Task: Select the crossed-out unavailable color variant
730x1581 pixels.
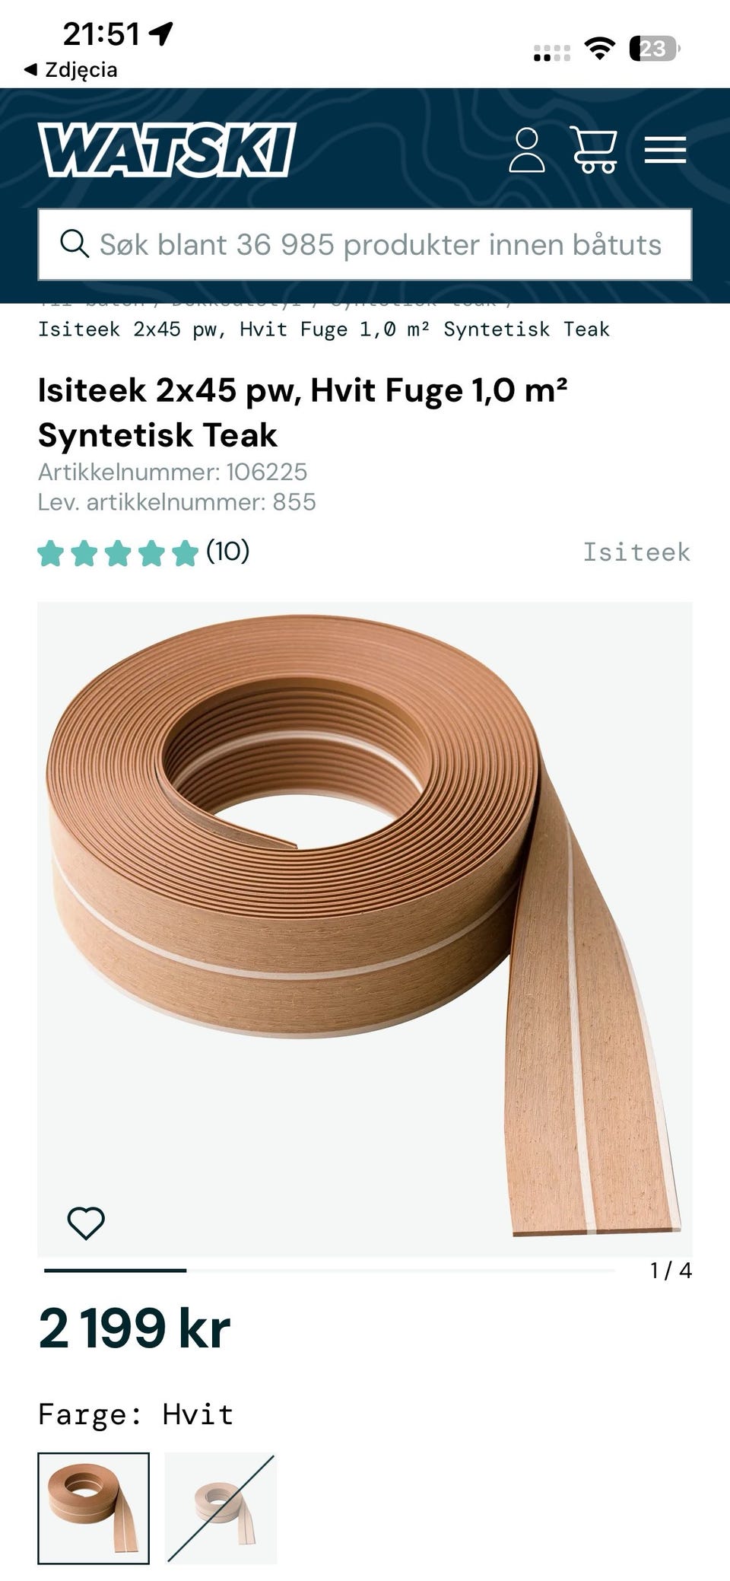Action: click(x=221, y=1508)
